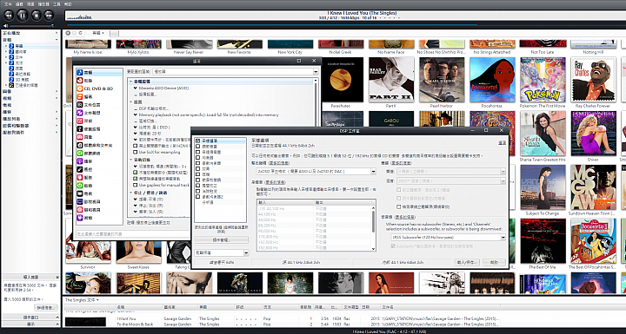Open JRSS Subwoofer 120 Hz dropdown
626x334 pixels.
pos(503,237)
